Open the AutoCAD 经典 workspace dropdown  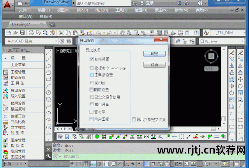(x=56, y=41)
